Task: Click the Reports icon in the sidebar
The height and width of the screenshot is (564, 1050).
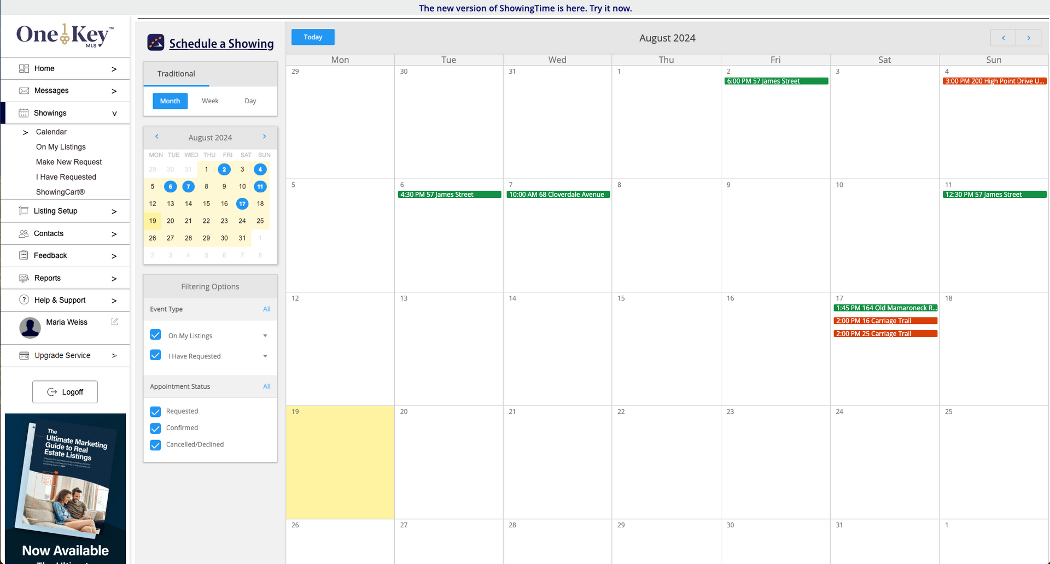Action: (x=24, y=278)
